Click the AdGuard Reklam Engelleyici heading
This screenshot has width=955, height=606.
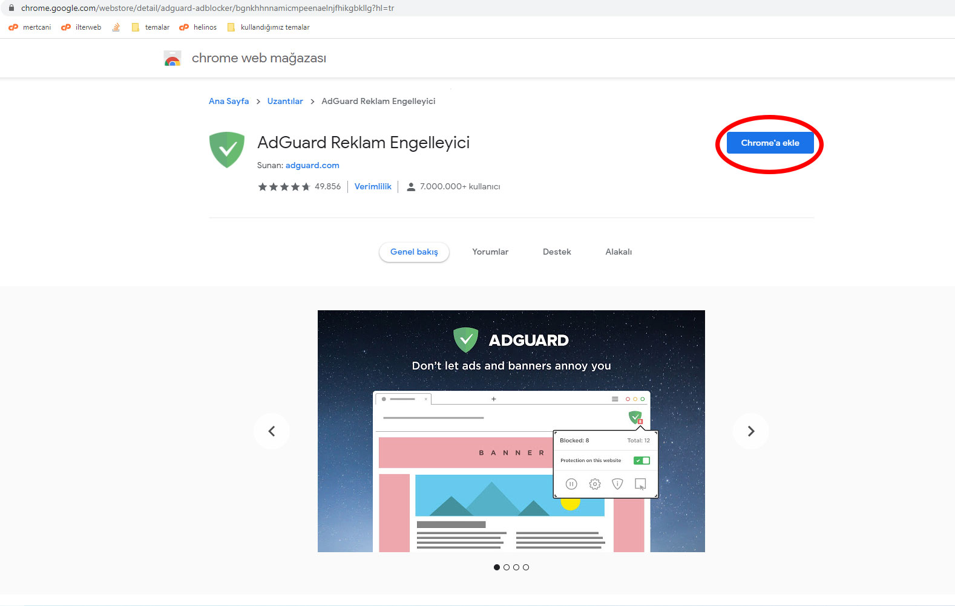click(363, 143)
